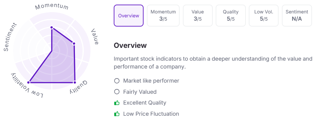The image size is (314, 118).
Task: Click the Quality data point on radar chart
Action: pyautogui.click(x=74, y=82)
